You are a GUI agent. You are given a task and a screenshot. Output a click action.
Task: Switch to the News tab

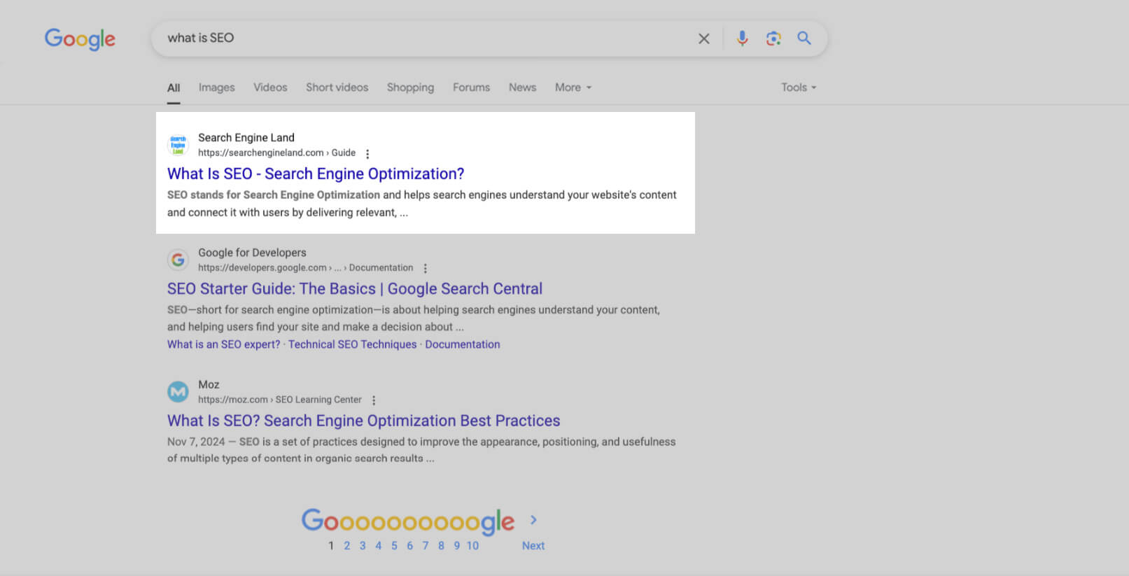click(522, 87)
